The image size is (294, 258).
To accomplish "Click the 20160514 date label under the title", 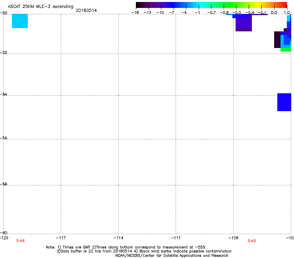I will click(86, 10).
